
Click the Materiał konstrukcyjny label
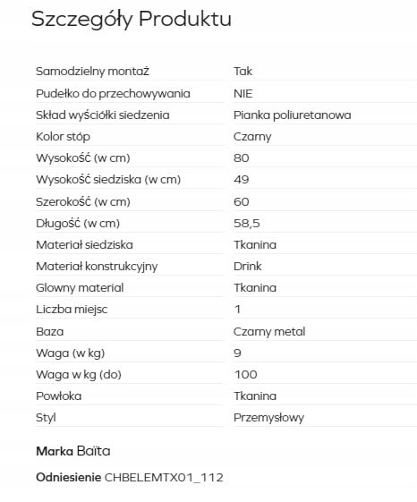coord(97,267)
